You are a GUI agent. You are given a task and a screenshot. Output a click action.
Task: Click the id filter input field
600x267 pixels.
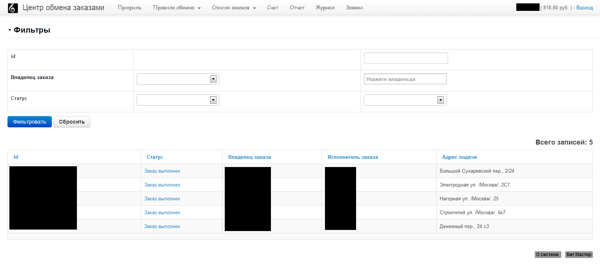pyautogui.click(x=406, y=58)
